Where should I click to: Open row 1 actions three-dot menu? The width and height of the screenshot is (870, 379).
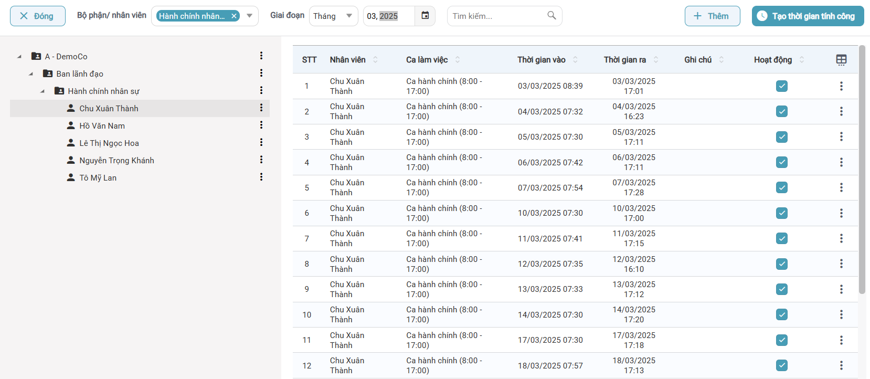[x=841, y=86]
